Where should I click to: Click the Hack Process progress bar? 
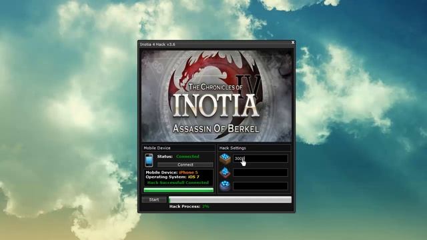[x=230, y=200]
